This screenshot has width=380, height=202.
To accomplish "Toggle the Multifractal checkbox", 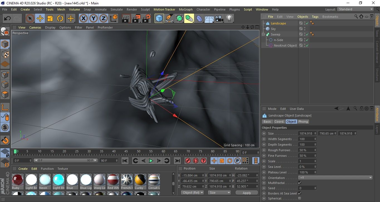I will (300, 183).
